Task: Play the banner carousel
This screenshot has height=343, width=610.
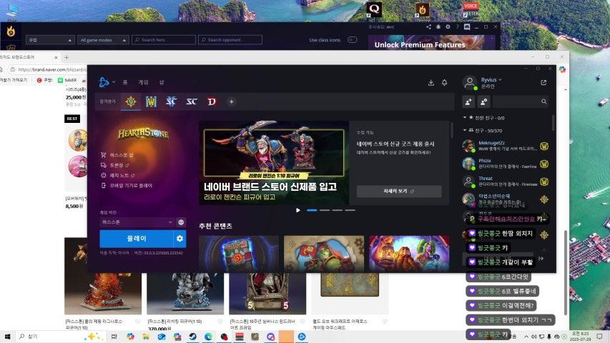Action: [298, 210]
